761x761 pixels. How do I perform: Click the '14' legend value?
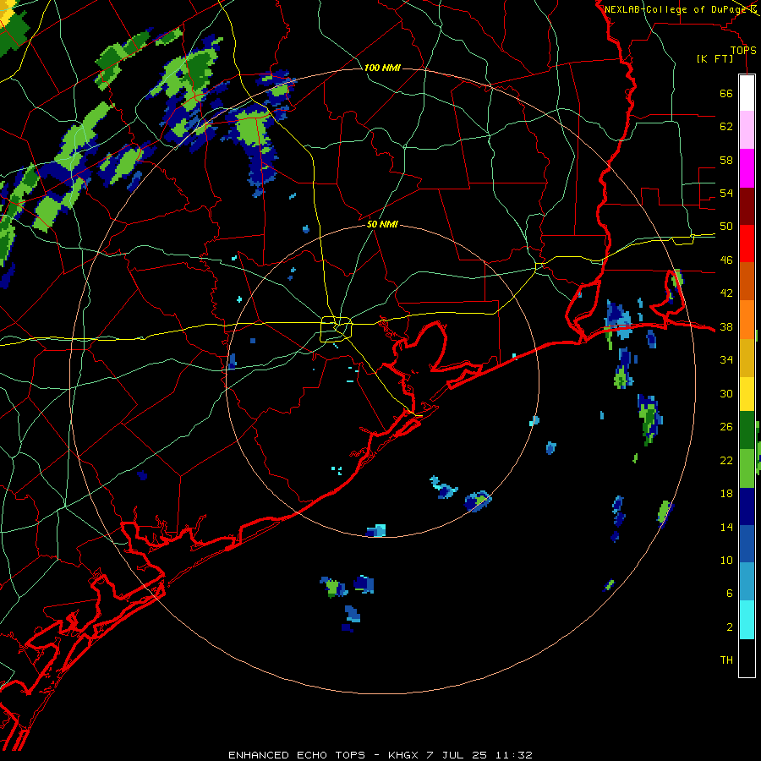[x=726, y=527]
